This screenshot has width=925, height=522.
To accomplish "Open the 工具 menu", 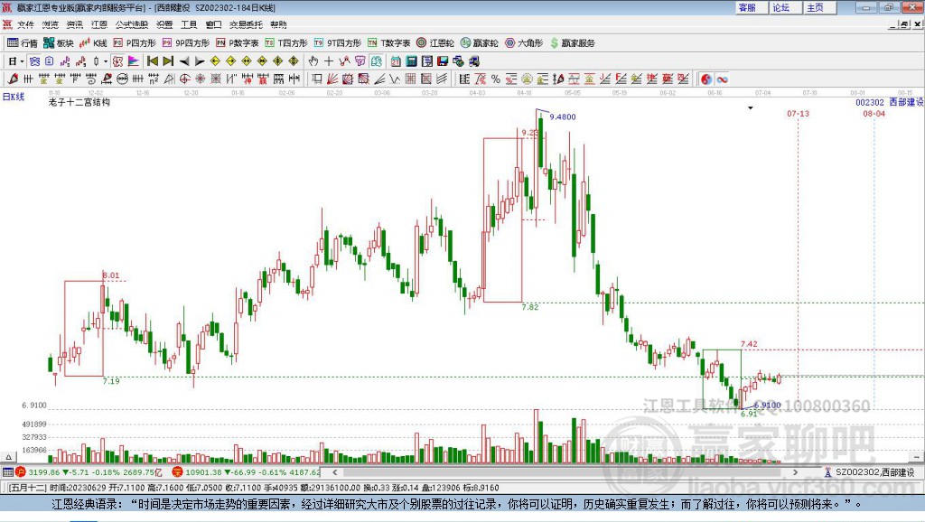I will point(189,24).
